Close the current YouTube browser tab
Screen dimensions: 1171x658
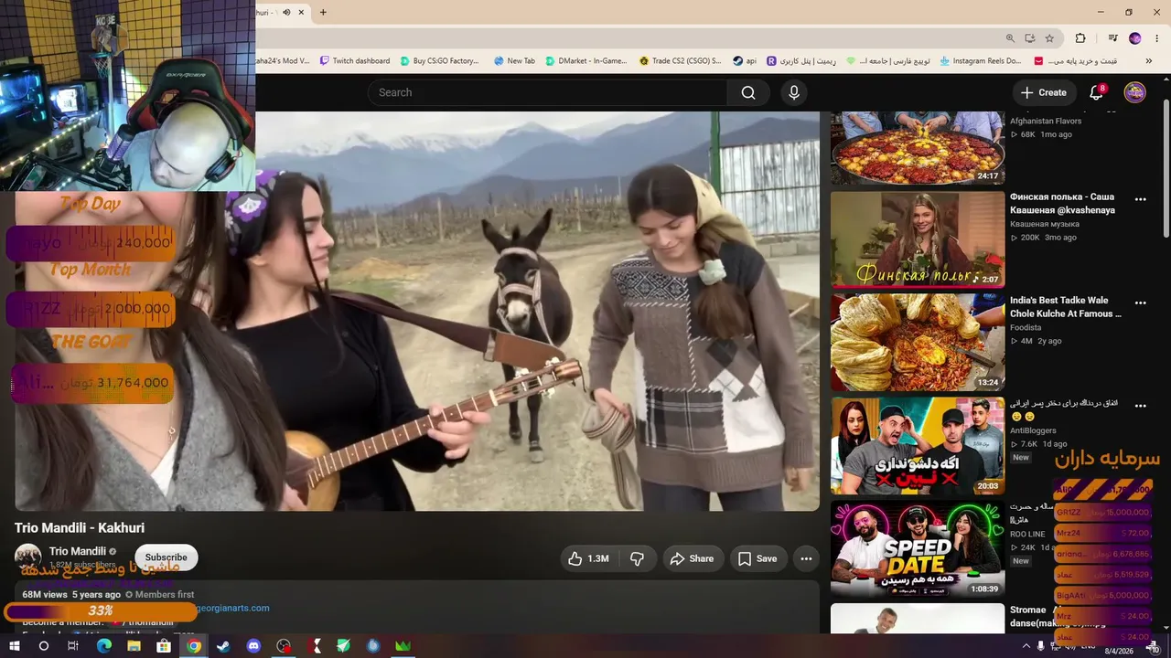303,12
